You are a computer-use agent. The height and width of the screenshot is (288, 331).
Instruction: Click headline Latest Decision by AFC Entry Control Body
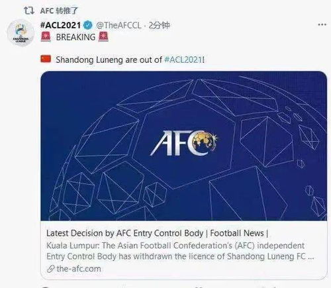(125, 233)
